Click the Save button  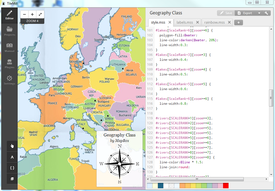pos(226,13)
